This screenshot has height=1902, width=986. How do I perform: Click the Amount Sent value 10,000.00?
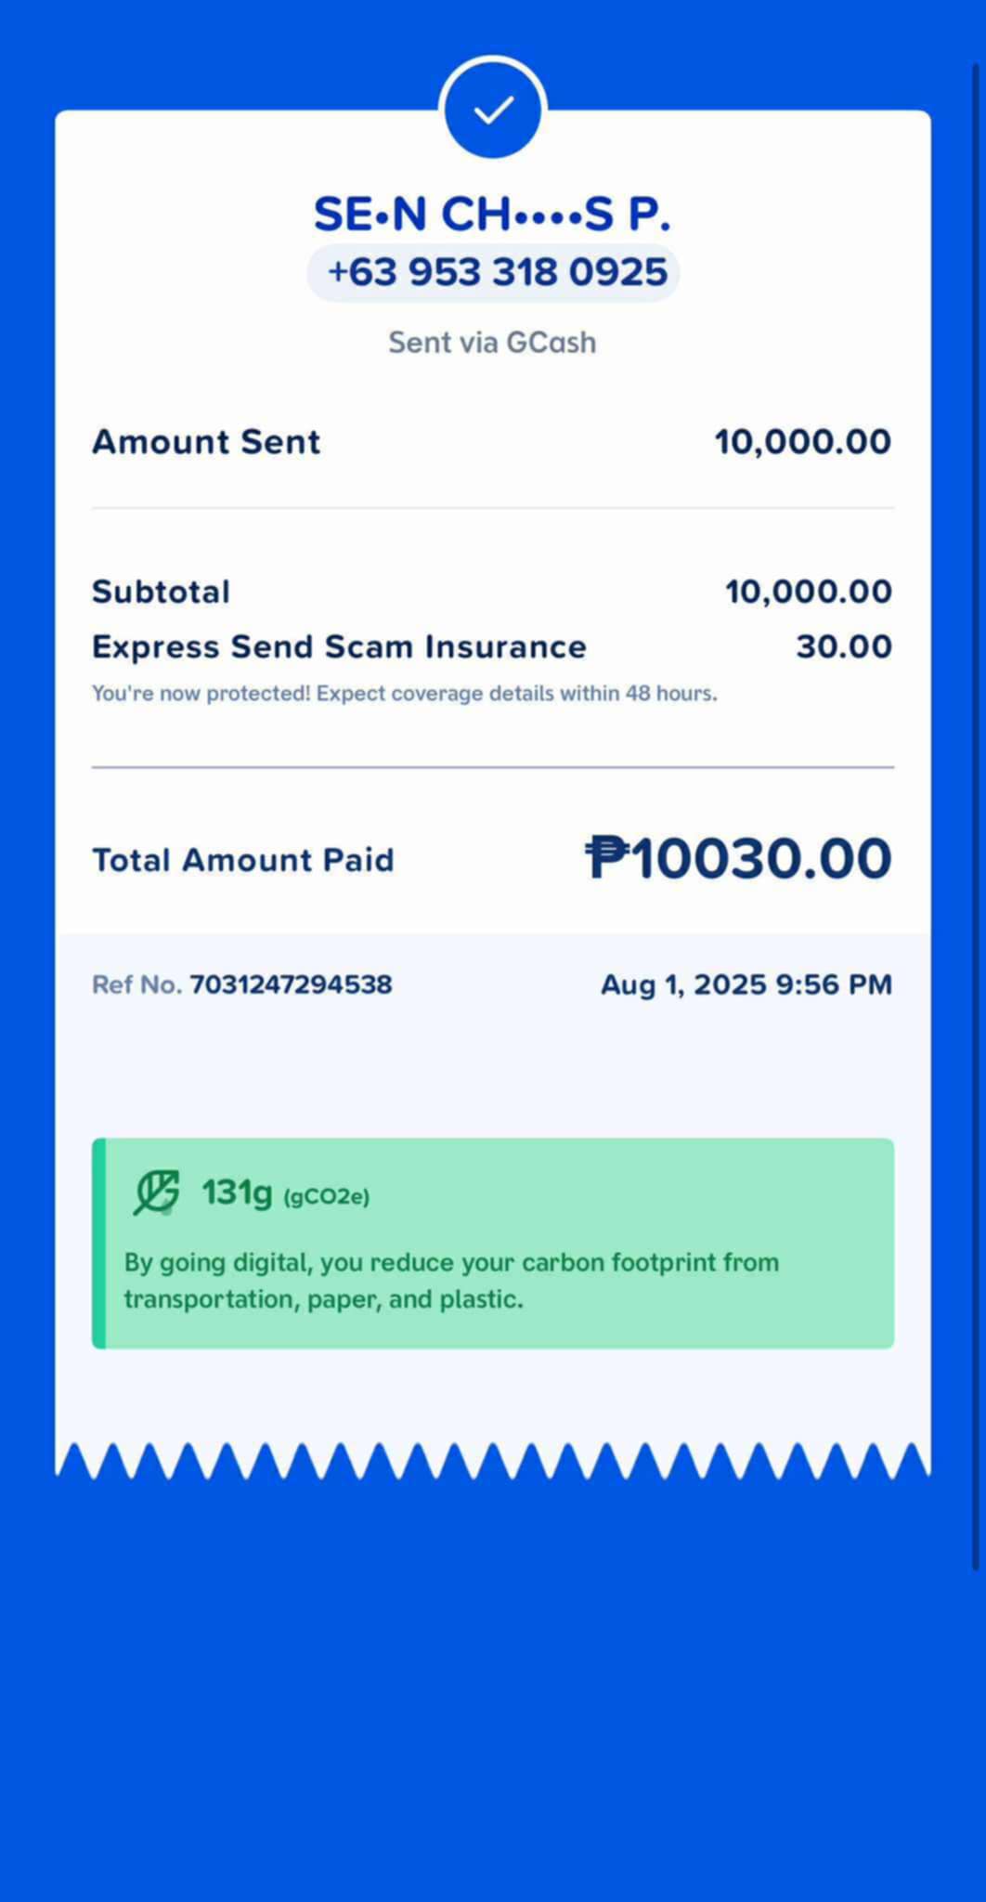click(x=803, y=441)
